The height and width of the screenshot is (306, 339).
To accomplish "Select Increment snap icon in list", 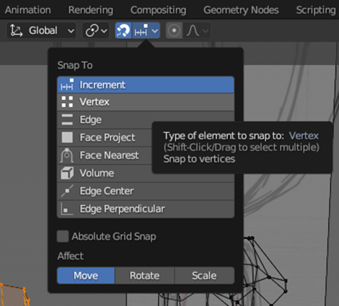I will 67,85.
